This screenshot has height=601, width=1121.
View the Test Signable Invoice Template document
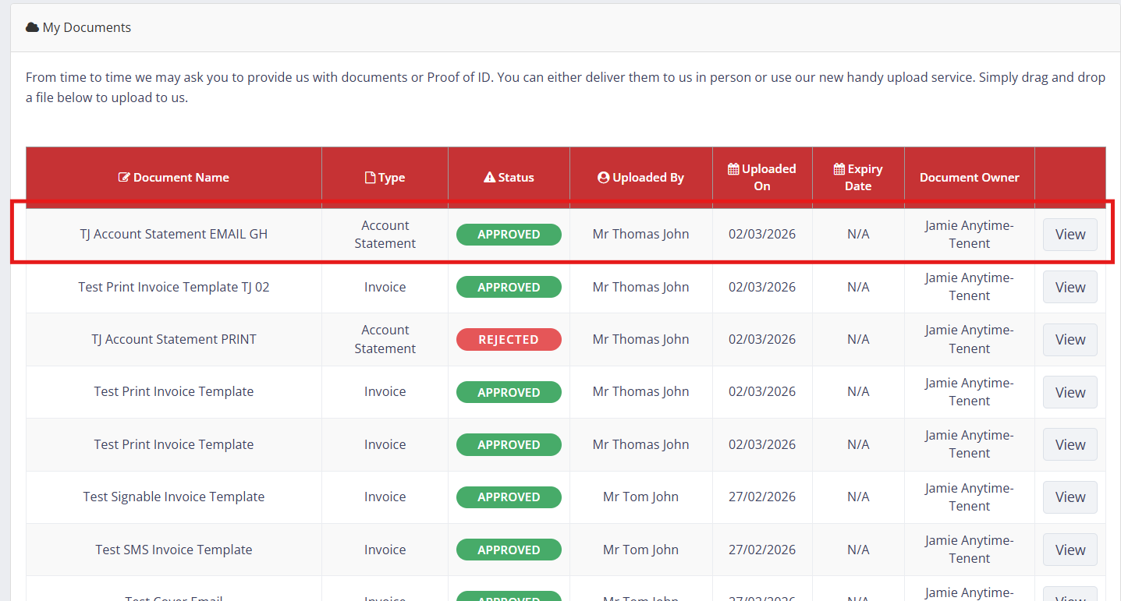pyautogui.click(x=1070, y=497)
